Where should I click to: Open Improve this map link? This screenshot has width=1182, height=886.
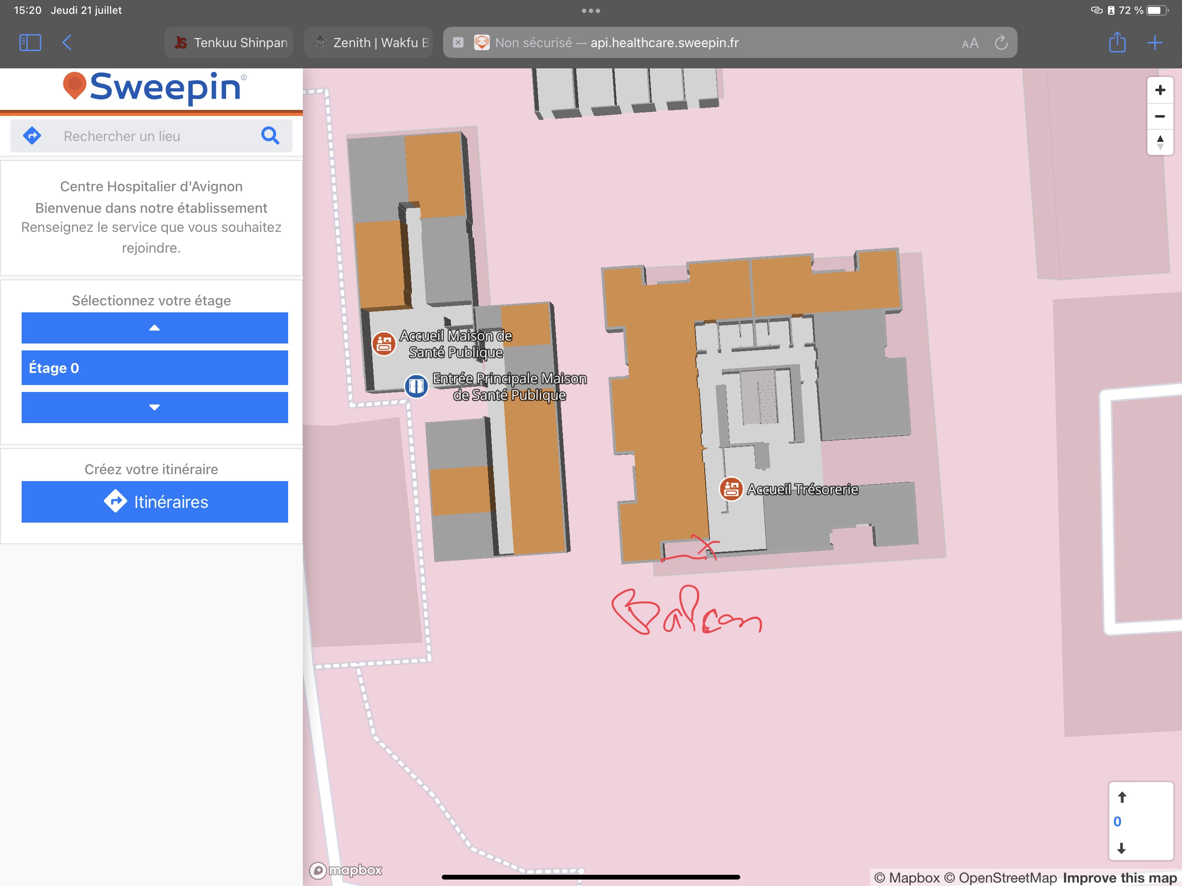tap(1119, 877)
